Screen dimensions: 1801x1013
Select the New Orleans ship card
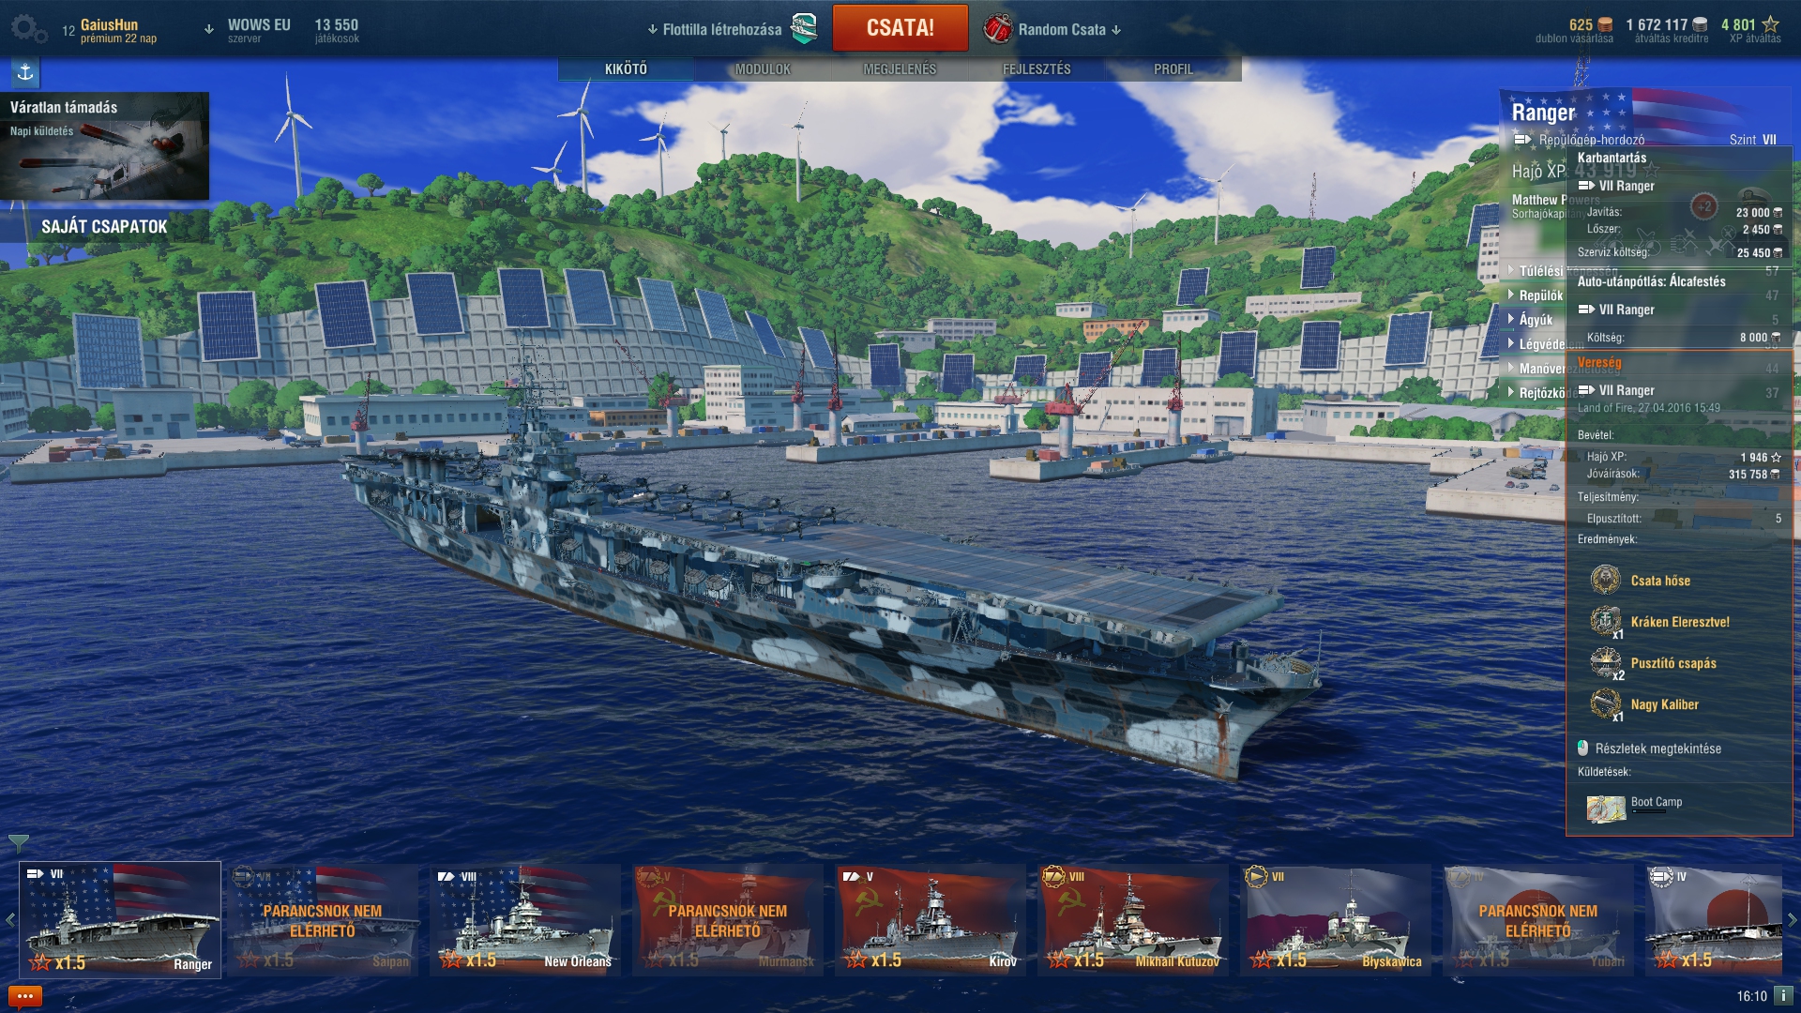tap(524, 920)
